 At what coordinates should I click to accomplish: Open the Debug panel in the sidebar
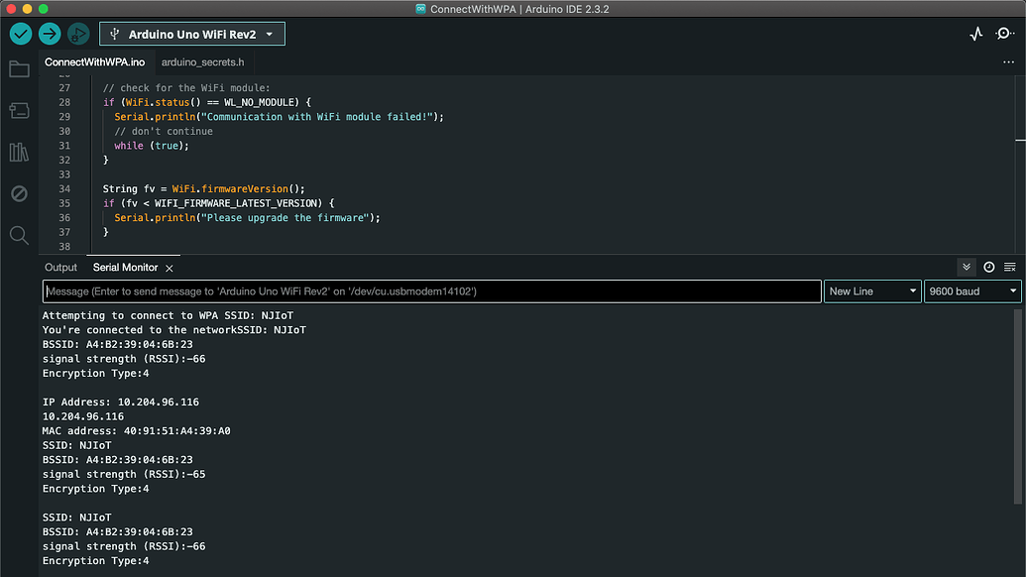(19, 193)
